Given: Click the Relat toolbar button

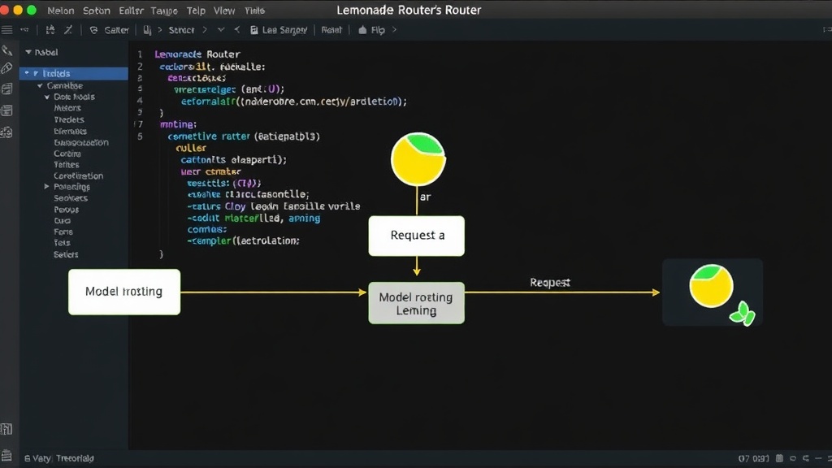Looking at the screenshot, I should tap(331, 30).
